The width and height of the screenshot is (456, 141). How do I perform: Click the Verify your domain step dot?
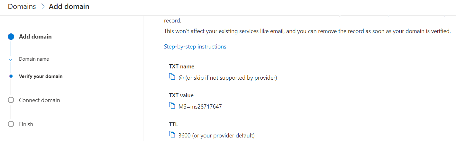tap(11, 76)
